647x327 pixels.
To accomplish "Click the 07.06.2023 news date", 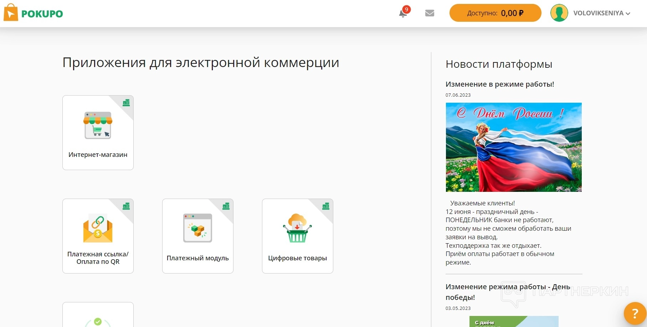I will (458, 95).
